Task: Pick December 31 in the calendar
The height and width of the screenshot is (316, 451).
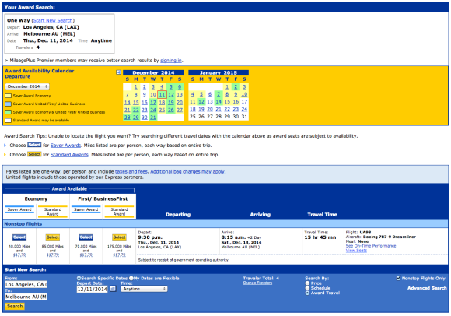Action: tap(153, 117)
